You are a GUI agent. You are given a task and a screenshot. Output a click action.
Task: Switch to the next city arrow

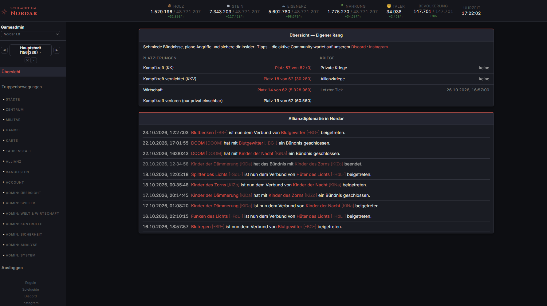(x=57, y=50)
